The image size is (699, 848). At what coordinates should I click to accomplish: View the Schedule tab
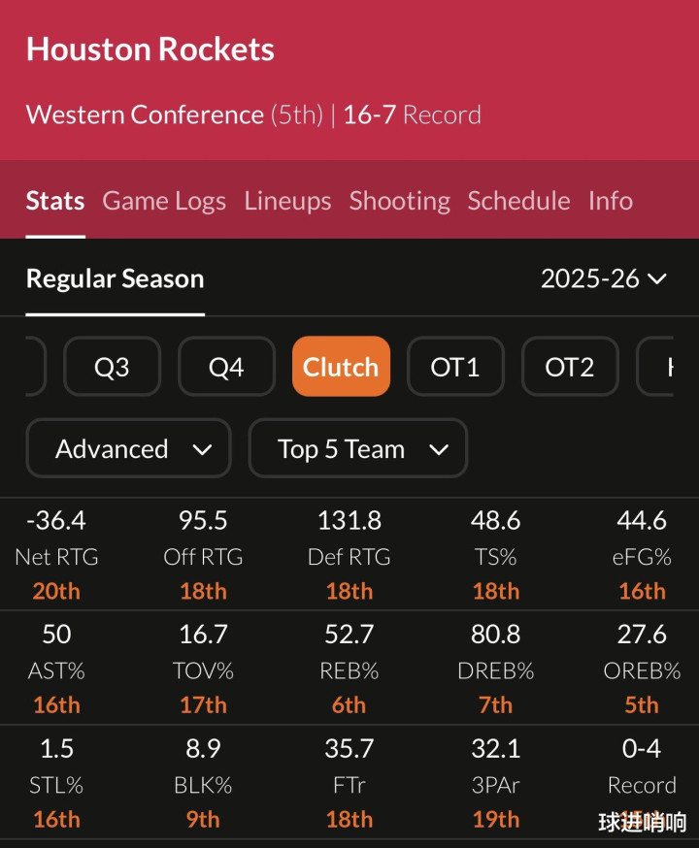(x=518, y=201)
